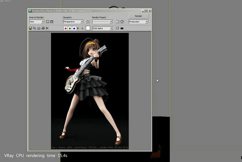Image resolution: width=242 pixels, height=162 pixels.
Task: Click the 3ds Max icon in title bar
Action: (30, 11)
